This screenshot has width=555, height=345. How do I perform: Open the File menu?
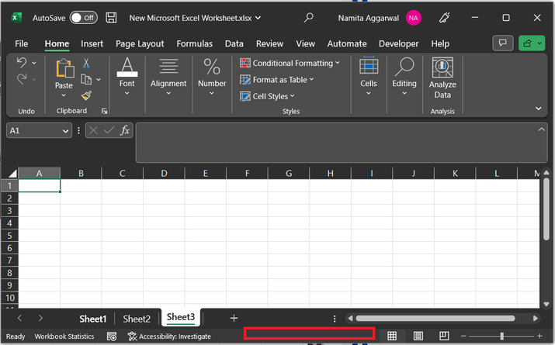click(21, 43)
